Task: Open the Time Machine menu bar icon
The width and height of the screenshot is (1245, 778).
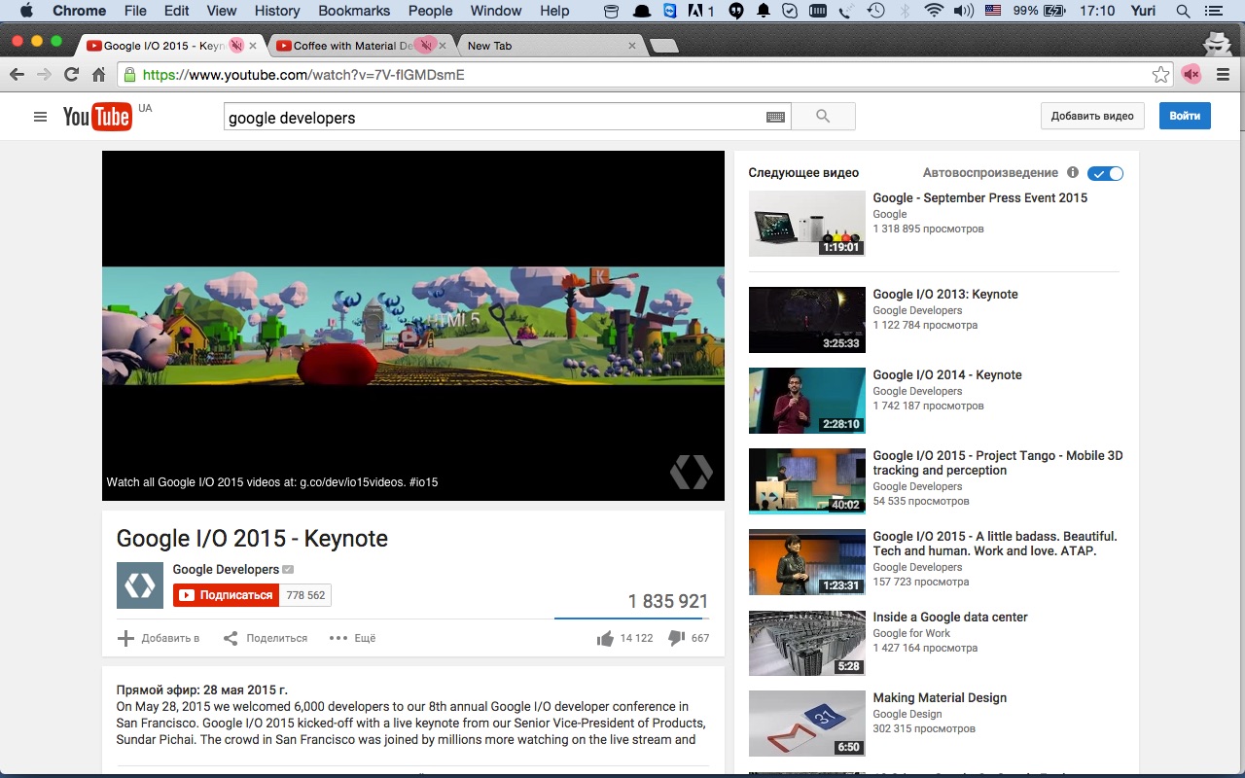Action: pos(876,11)
